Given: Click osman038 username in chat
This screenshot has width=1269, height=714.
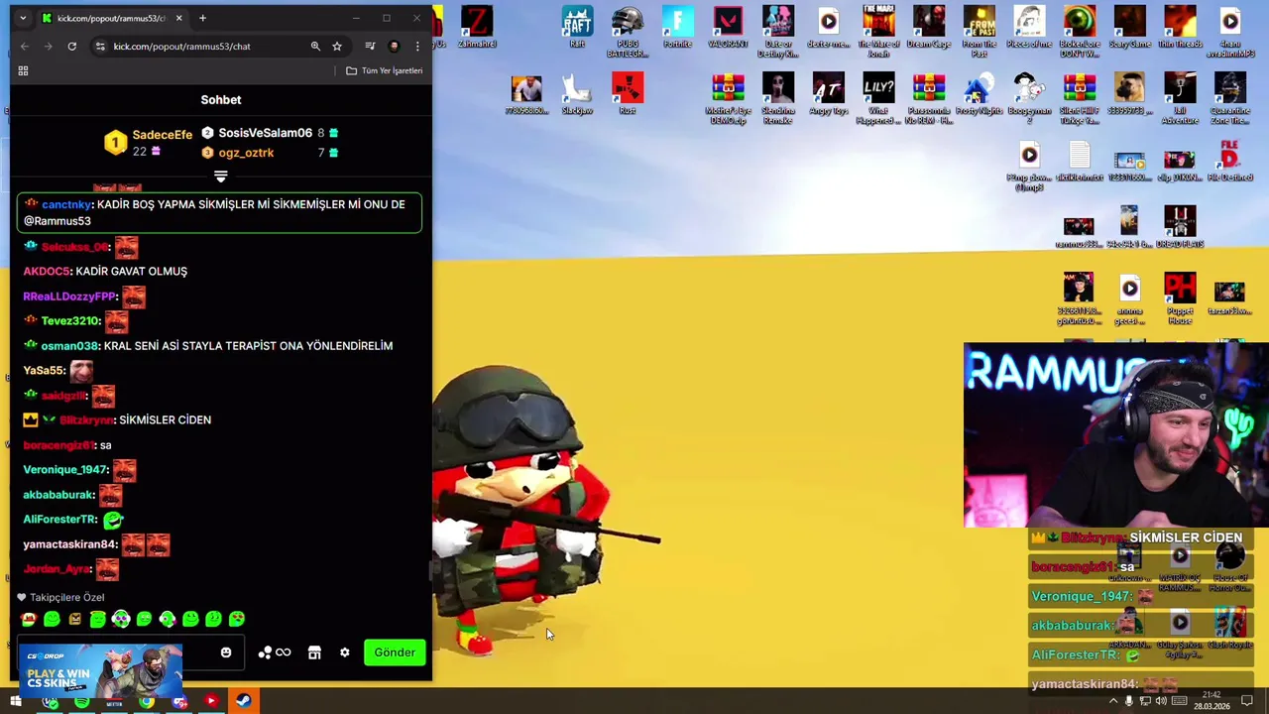Looking at the screenshot, I should click(x=69, y=346).
